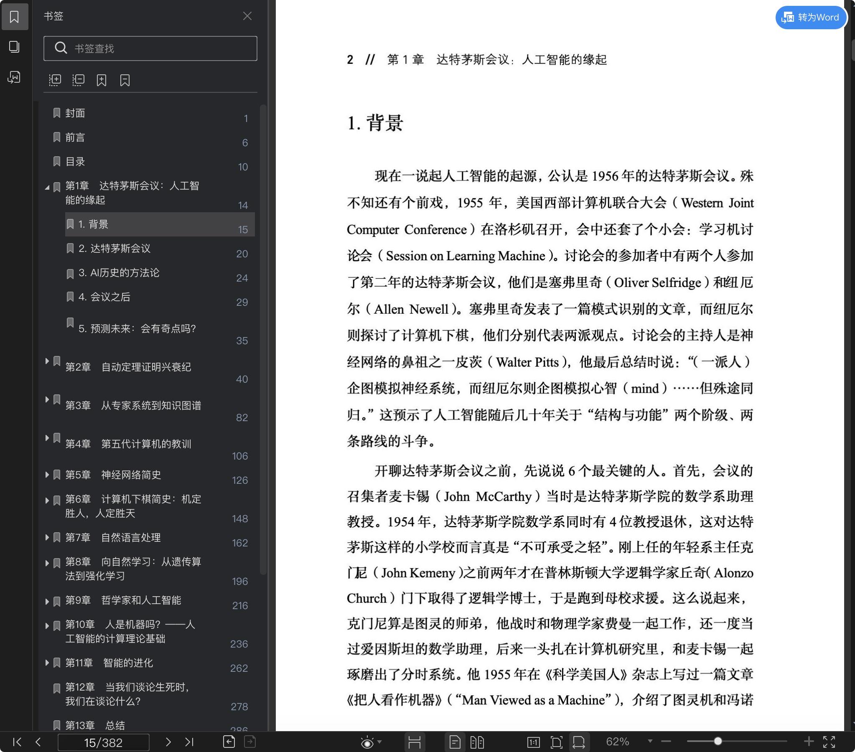Open bookmark 3. AI历史的方法论
This screenshot has height=752, width=855.
119,273
